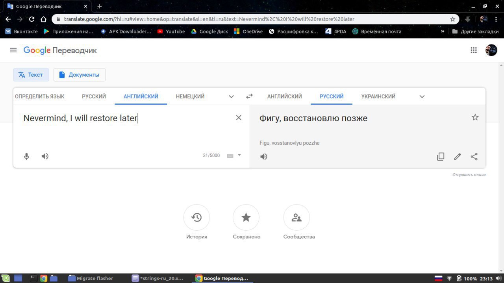Image resolution: width=504 pixels, height=283 pixels.
Task: Switch to Документы translation mode
Action: (x=80, y=75)
